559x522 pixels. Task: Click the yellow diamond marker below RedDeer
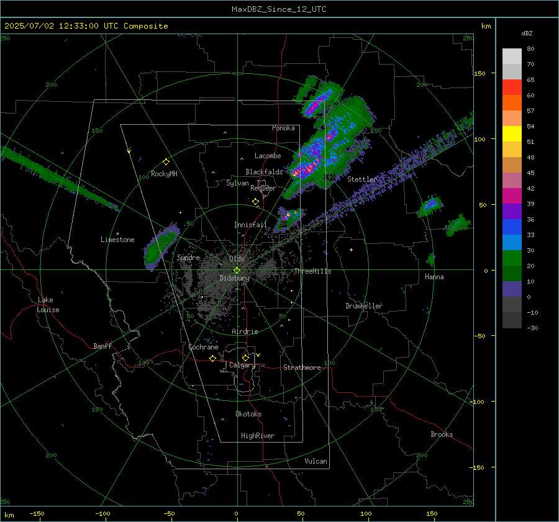[x=255, y=202]
